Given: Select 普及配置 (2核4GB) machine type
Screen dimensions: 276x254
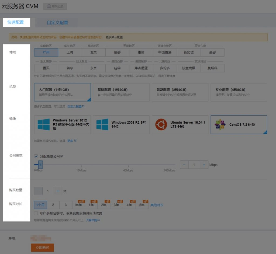Looking at the screenshot, I should click(x=180, y=92).
